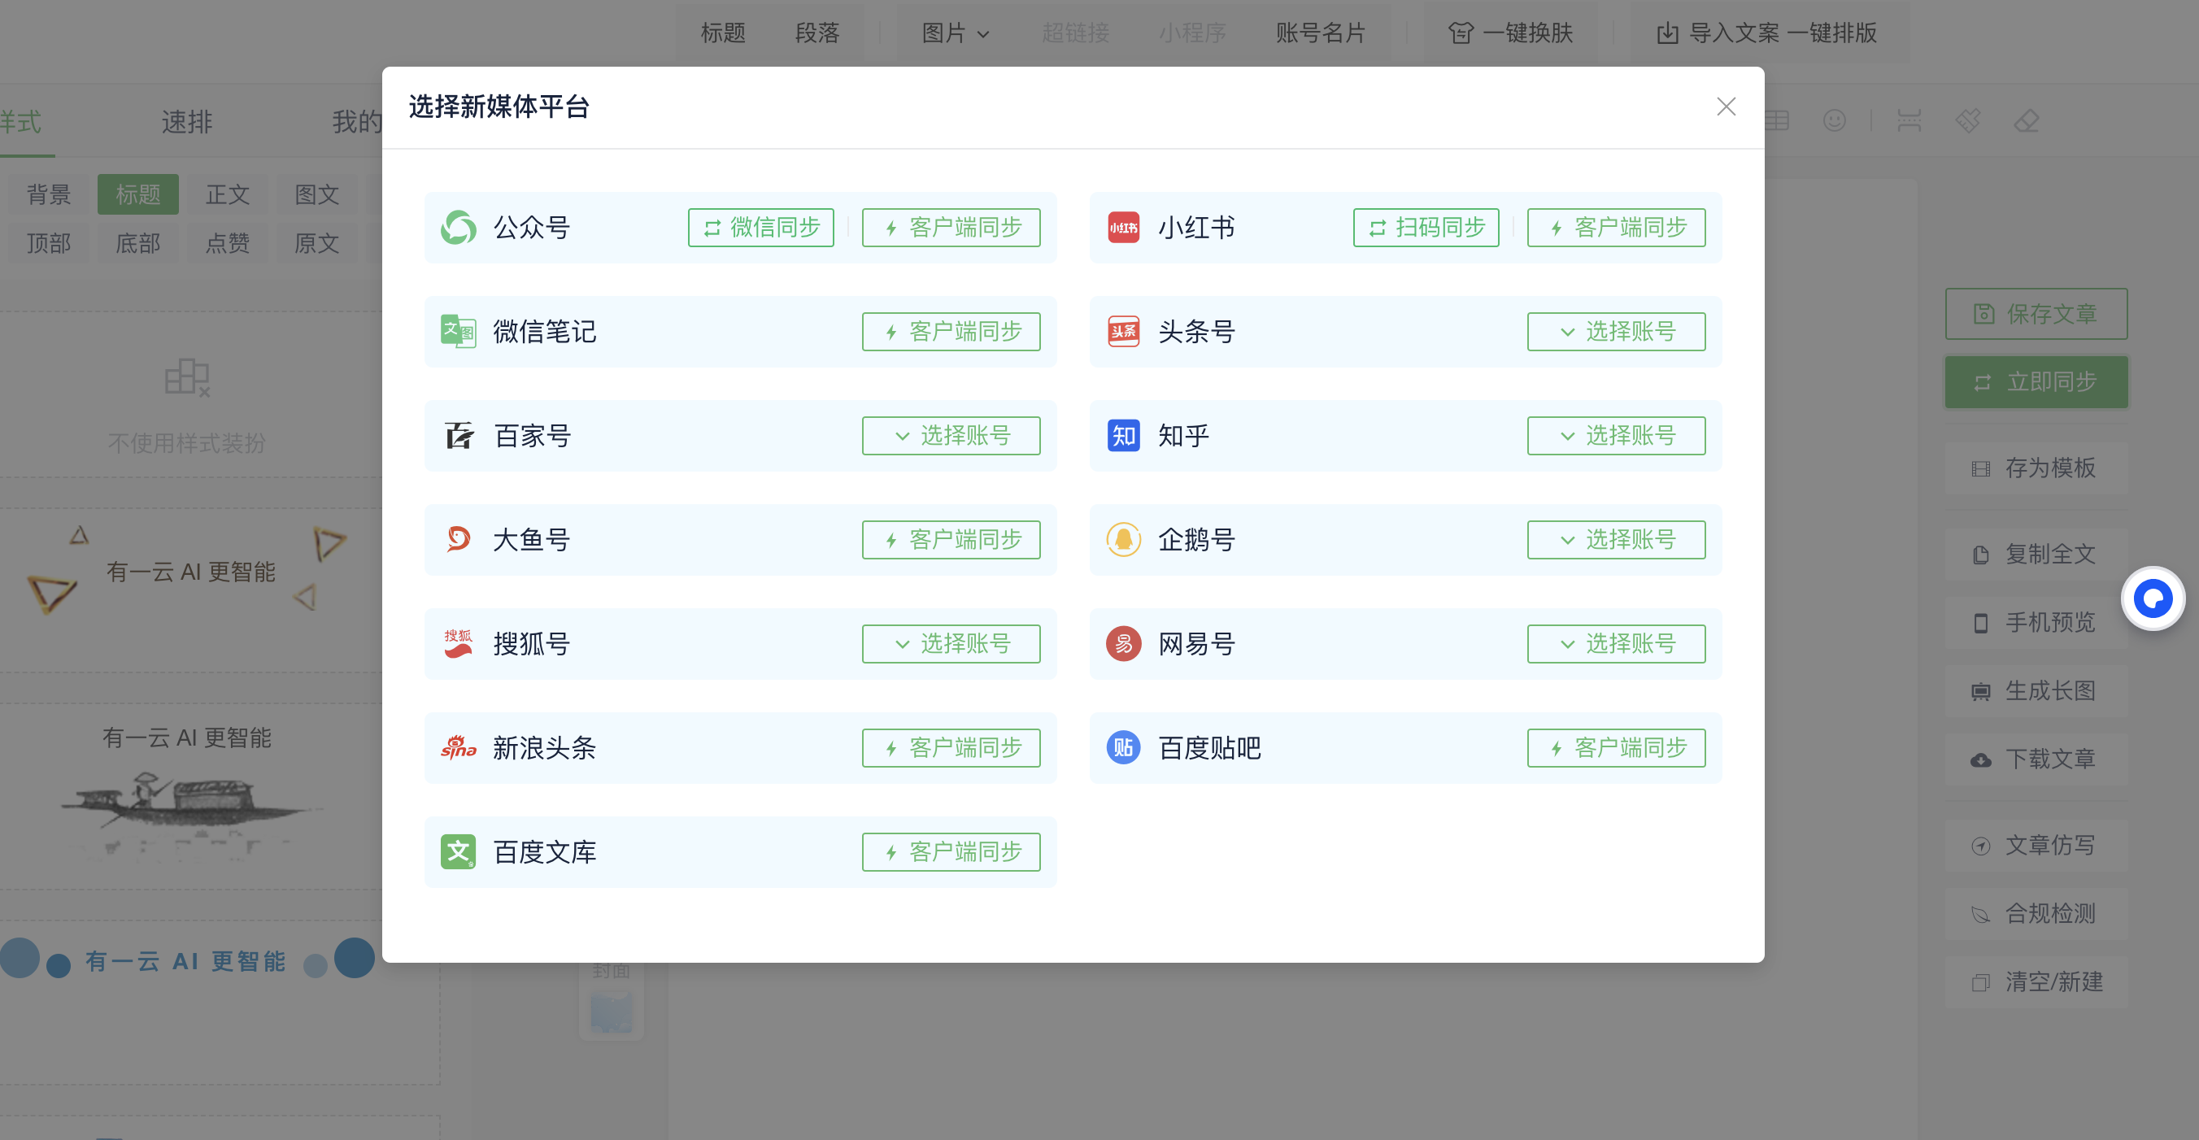Screen dimensions: 2199x1140
Task: Click 存为模板 in right sidebar
Action: (x=2036, y=468)
